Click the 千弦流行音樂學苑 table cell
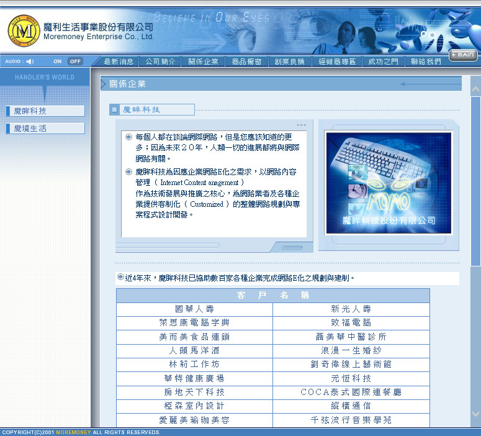 tap(351, 420)
